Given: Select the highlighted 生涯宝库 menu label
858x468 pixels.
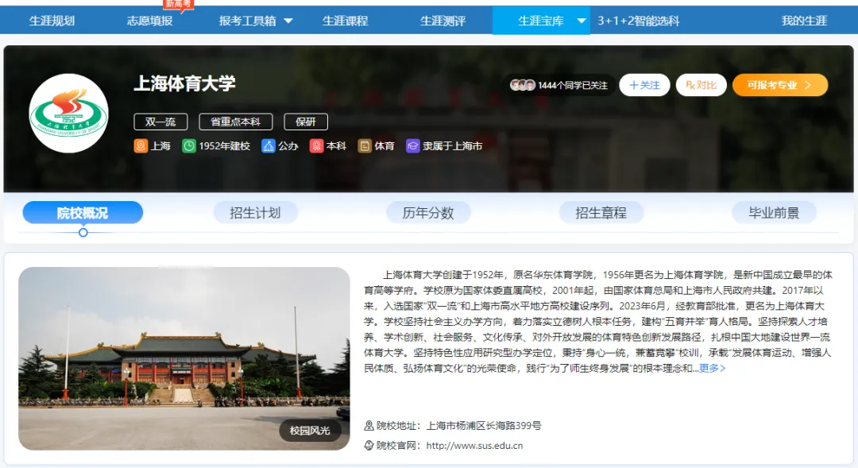Looking at the screenshot, I should [x=541, y=21].
